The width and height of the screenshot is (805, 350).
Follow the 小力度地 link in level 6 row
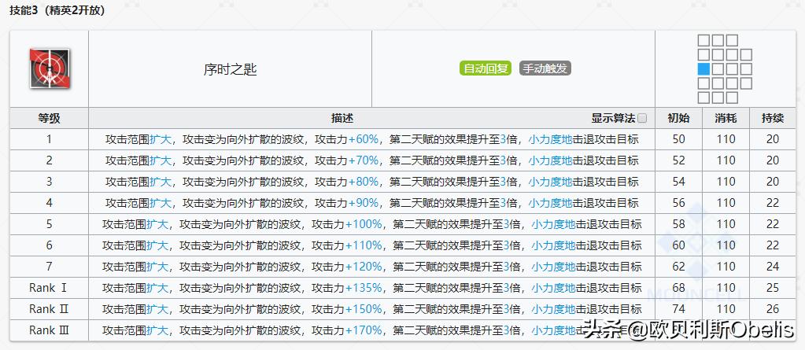553,245
